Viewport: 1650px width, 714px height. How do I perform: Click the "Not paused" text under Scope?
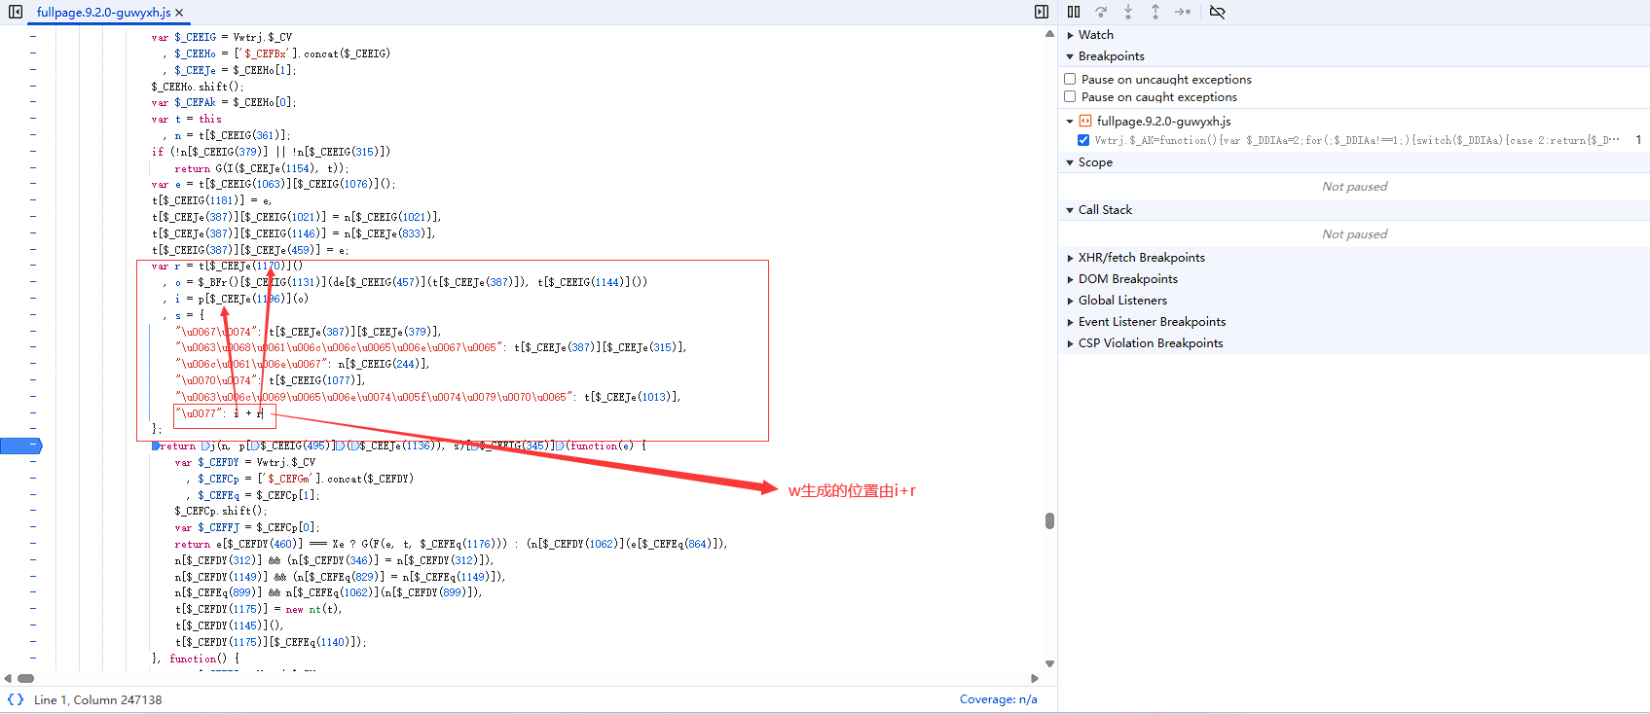(1354, 187)
